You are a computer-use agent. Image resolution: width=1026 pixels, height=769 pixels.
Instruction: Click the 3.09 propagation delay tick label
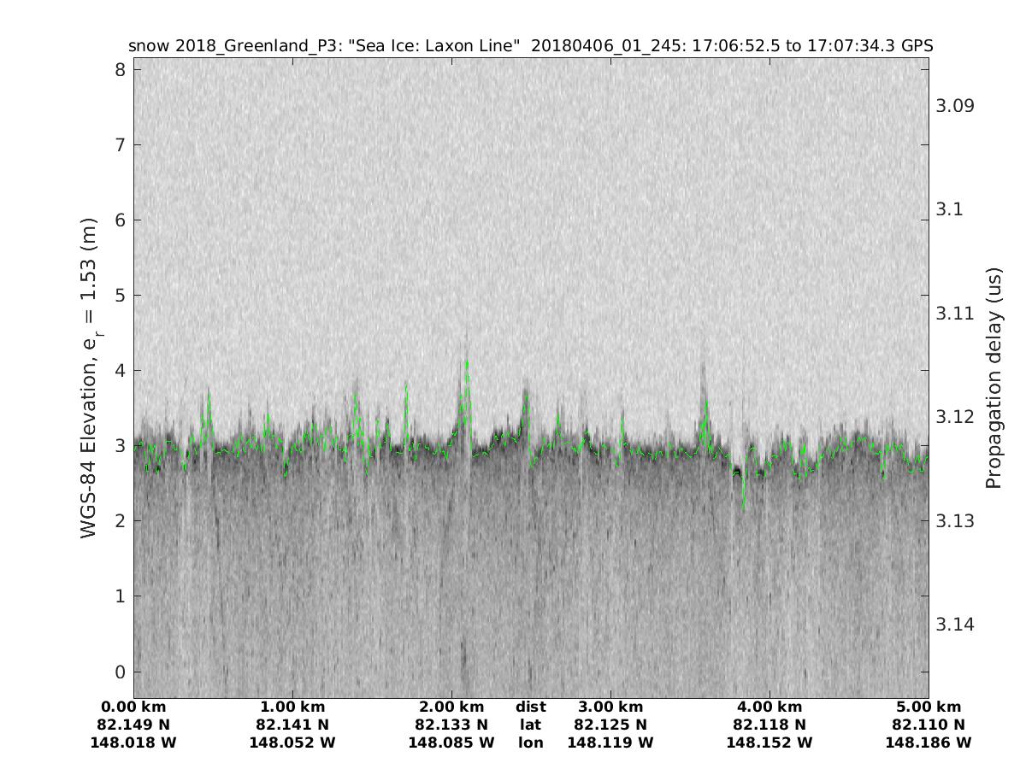click(955, 106)
